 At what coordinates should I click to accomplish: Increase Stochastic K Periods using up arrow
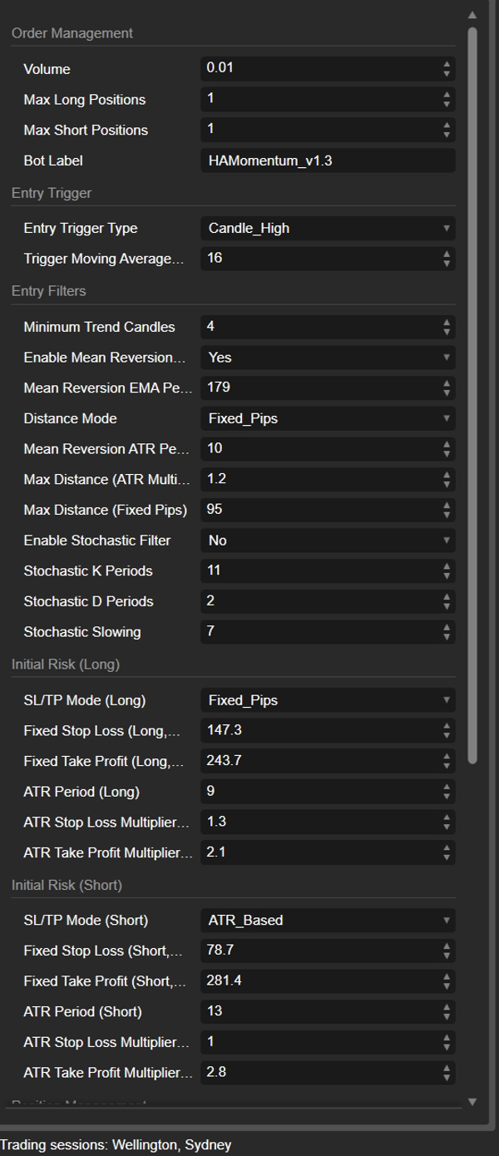click(x=447, y=566)
